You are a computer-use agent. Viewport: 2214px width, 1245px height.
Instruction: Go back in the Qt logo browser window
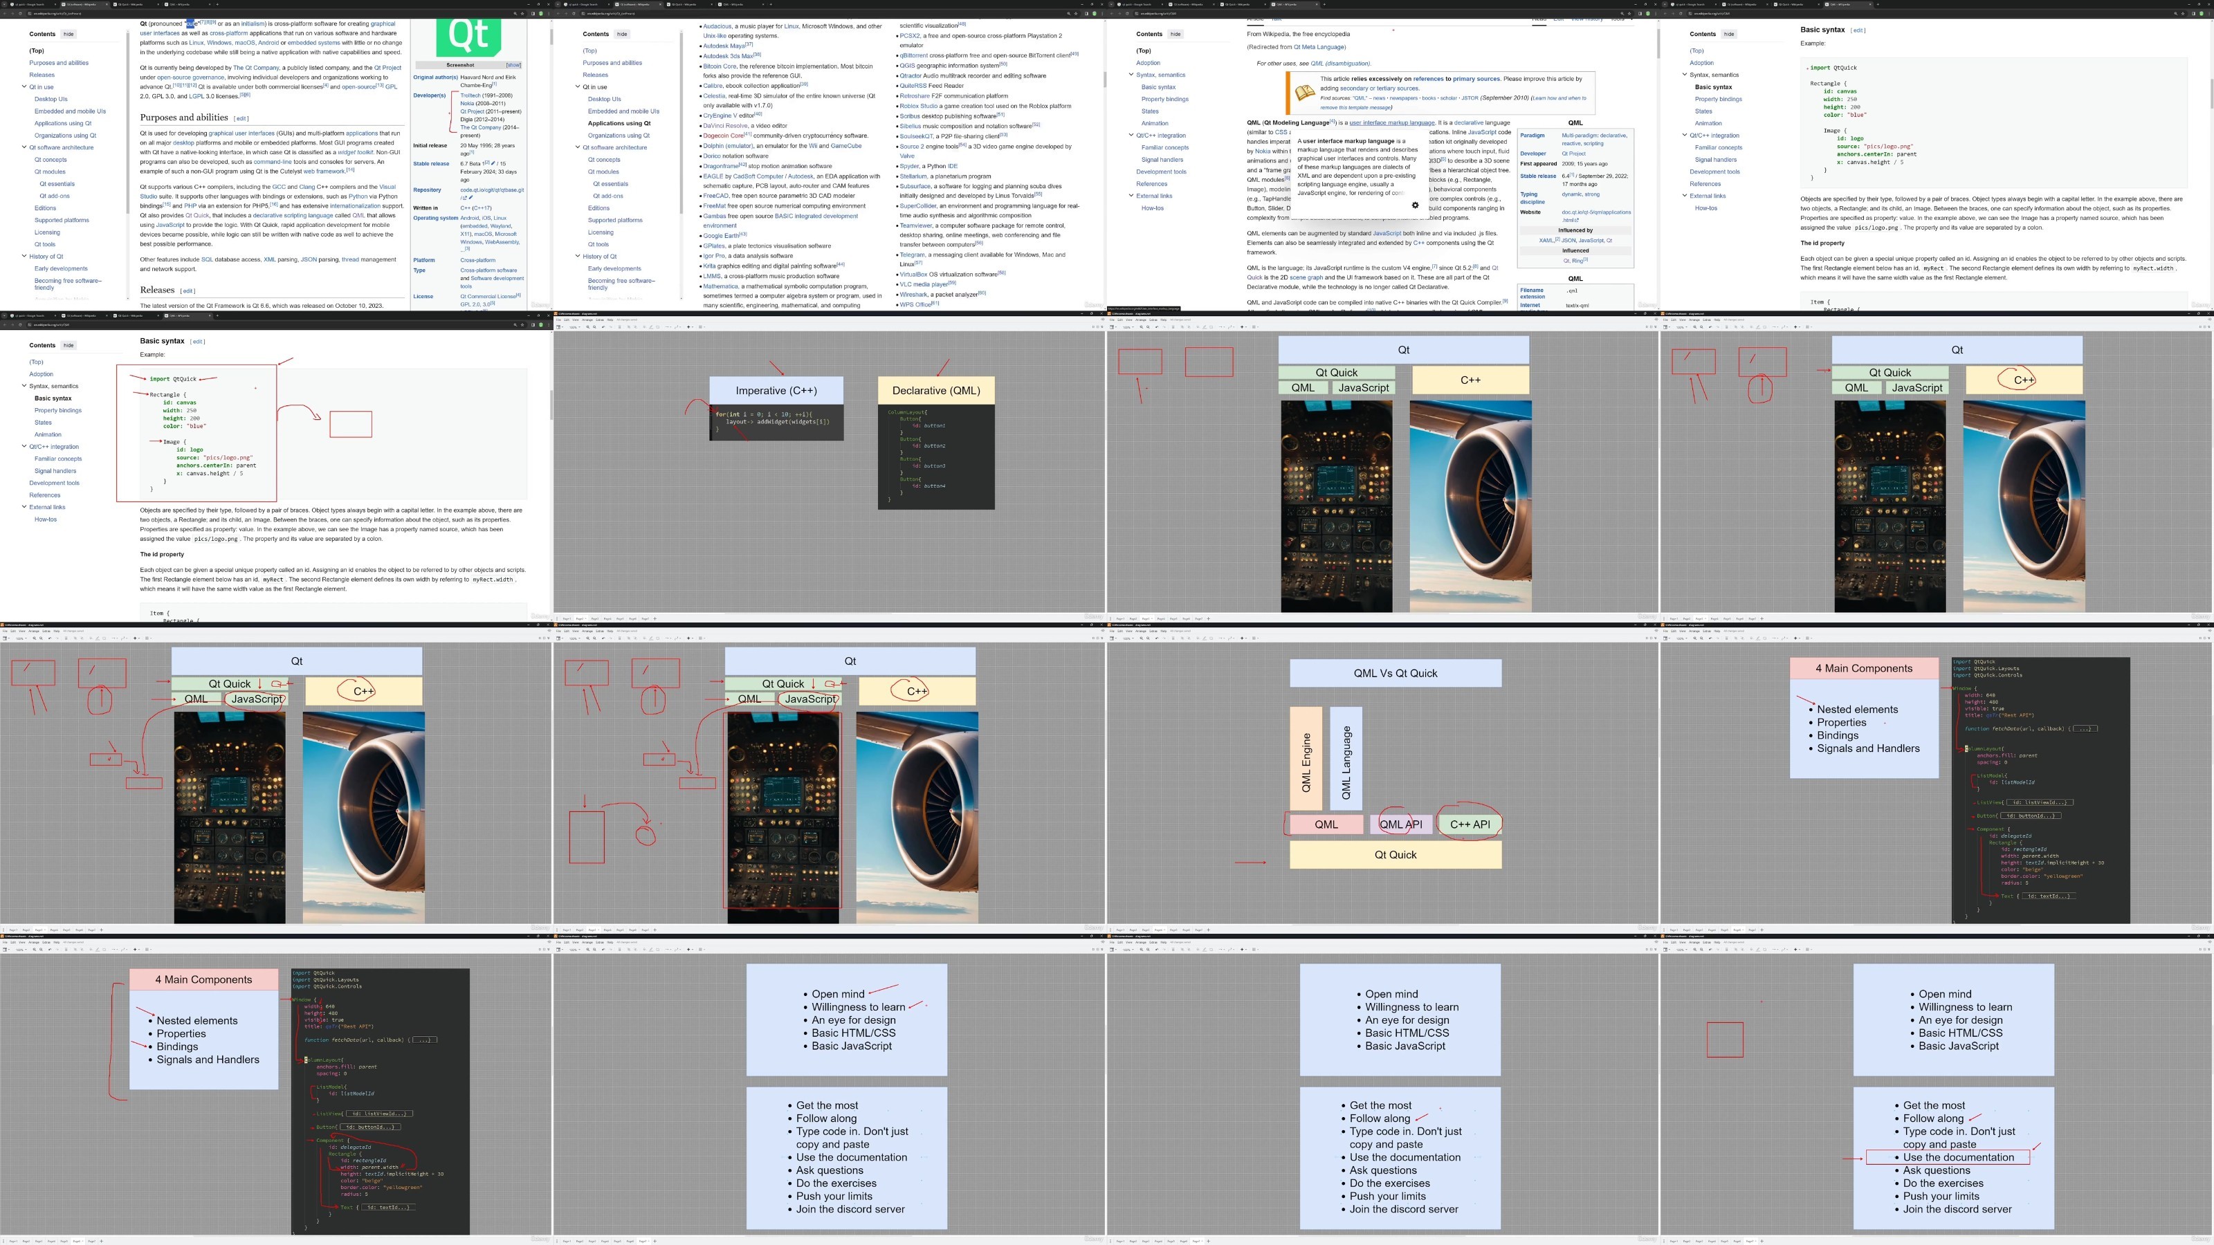pyautogui.click(x=5, y=13)
